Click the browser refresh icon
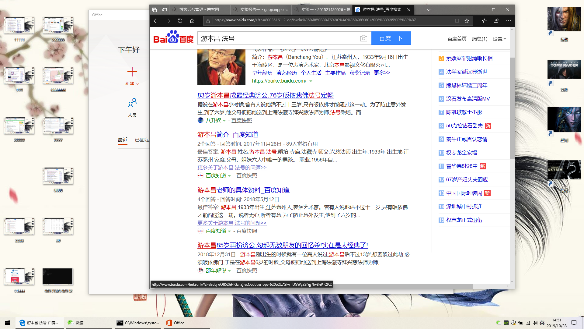Screen dimensions: 584x329 [180, 21]
